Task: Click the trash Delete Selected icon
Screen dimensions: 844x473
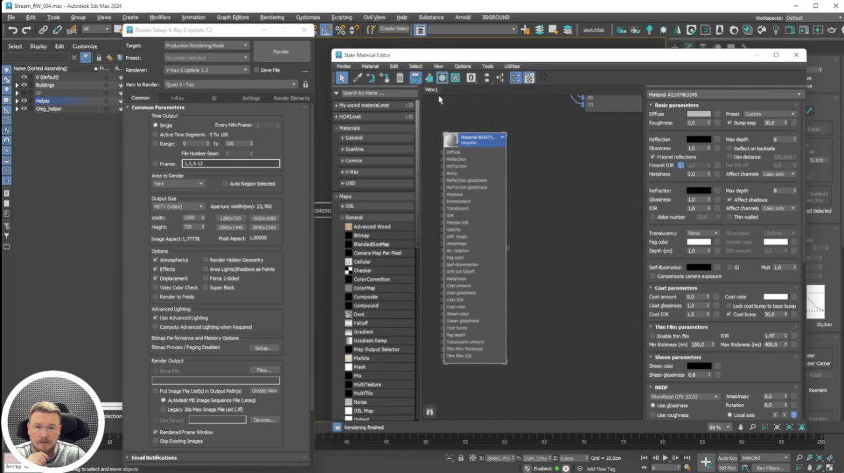Action: point(400,78)
